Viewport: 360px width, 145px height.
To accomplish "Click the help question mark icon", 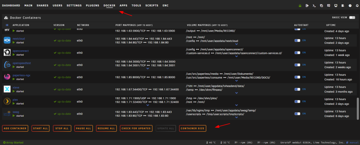I will 350,6.
